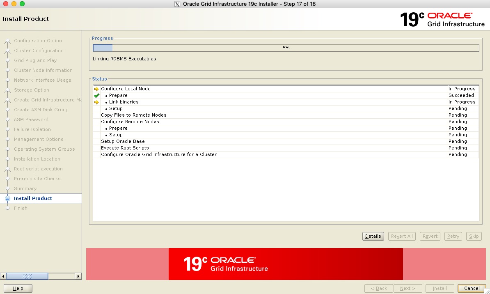Select the Copy Files to Remote Nodes row
The height and width of the screenshot is (294, 490).
click(286, 115)
